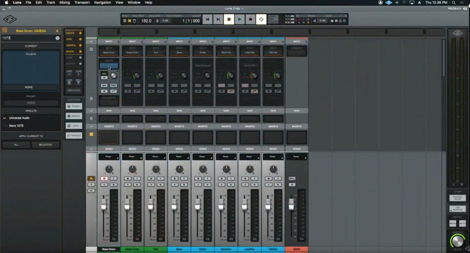Click the Stop button in transport
The image size is (470, 253).
(229, 19)
